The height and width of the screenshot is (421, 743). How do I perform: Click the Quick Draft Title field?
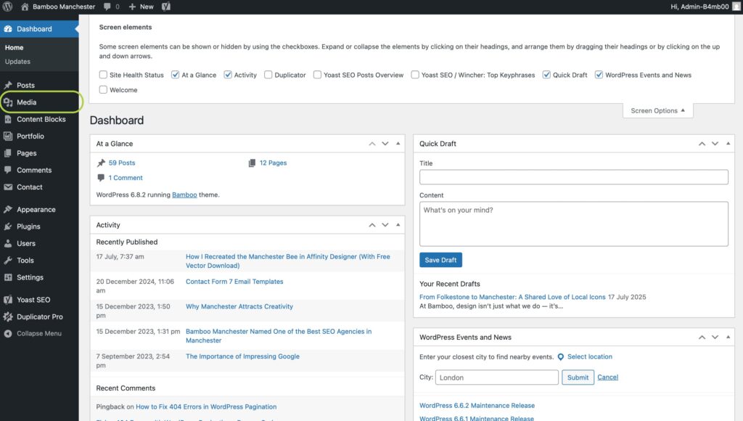pos(573,177)
